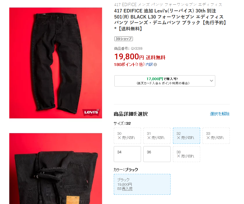The width and height of the screenshot is (244, 204).
Task: Select size 33 sold-out option
Action: click(216, 136)
